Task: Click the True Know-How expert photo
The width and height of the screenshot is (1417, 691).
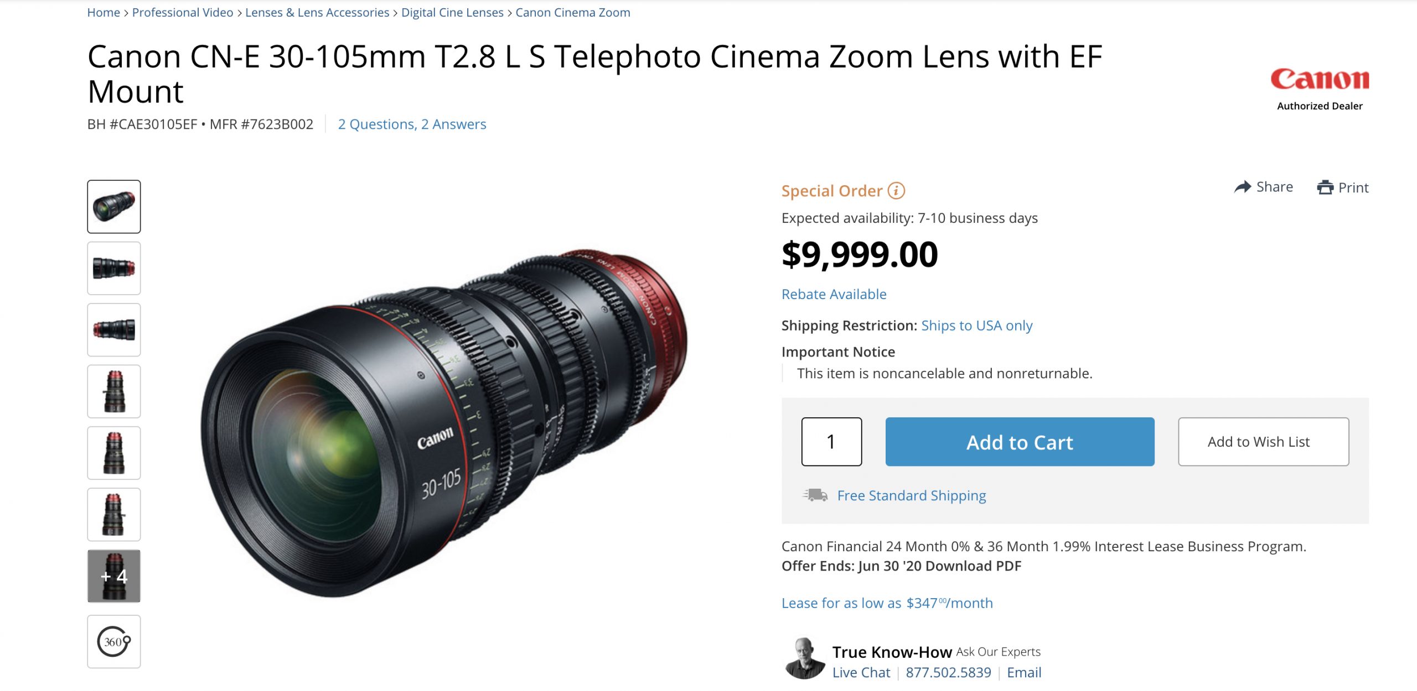Action: click(x=806, y=657)
